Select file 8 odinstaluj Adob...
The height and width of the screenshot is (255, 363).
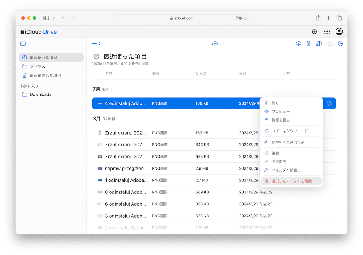pyautogui.click(x=126, y=192)
